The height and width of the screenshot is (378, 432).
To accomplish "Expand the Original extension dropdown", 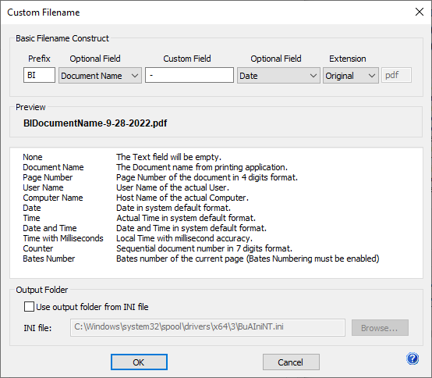I will (x=351, y=75).
